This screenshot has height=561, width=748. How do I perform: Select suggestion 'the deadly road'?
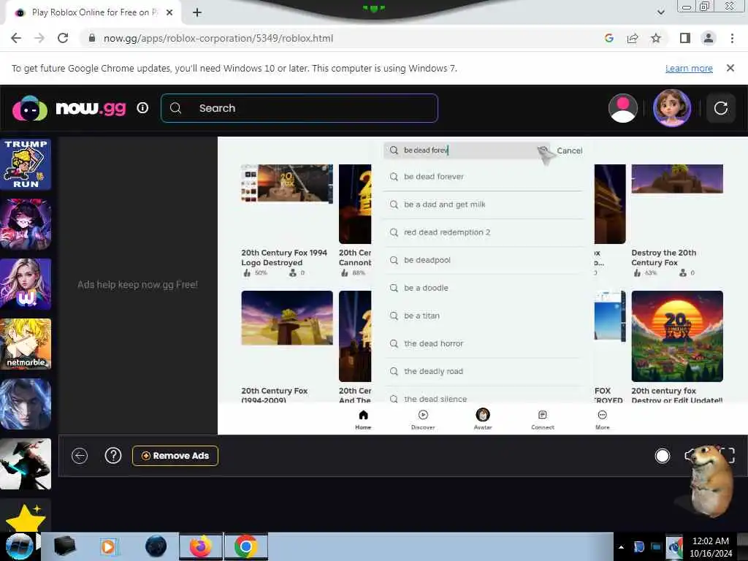click(x=483, y=372)
